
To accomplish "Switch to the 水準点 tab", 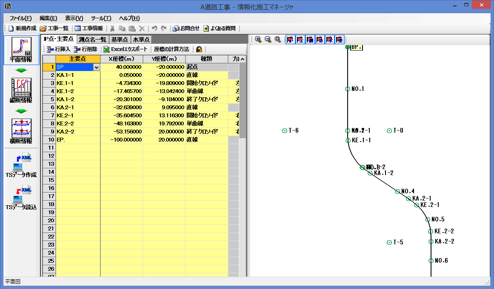I will 141,40.
